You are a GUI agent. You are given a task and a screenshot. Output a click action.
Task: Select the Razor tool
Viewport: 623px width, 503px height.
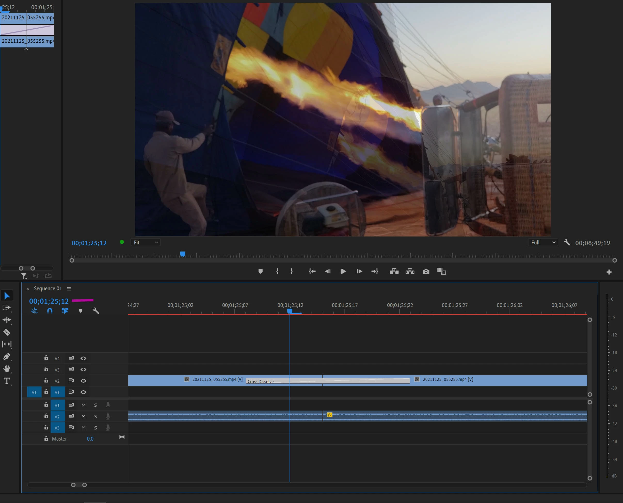[7, 332]
